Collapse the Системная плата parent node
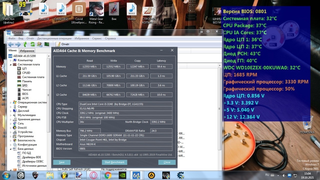Screen dimensions: 320x180 (11, 65)
